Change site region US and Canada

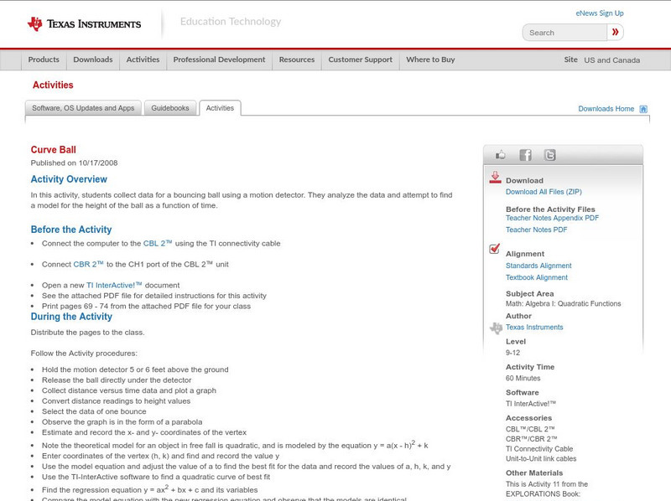click(x=612, y=60)
